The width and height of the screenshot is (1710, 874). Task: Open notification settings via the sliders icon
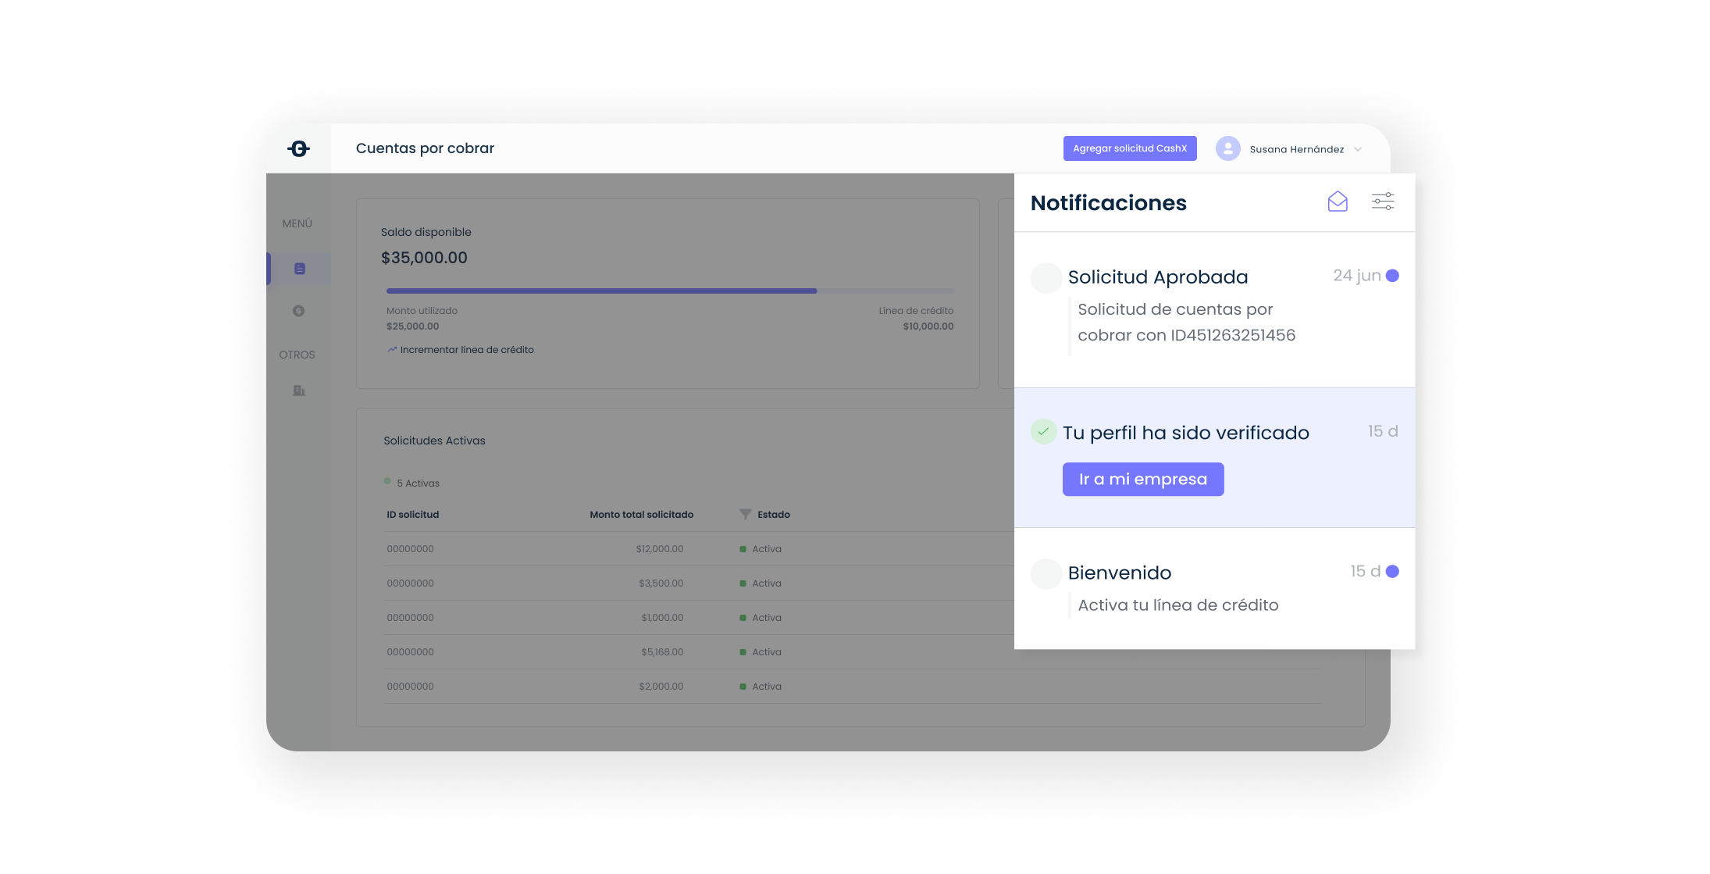(1382, 201)
